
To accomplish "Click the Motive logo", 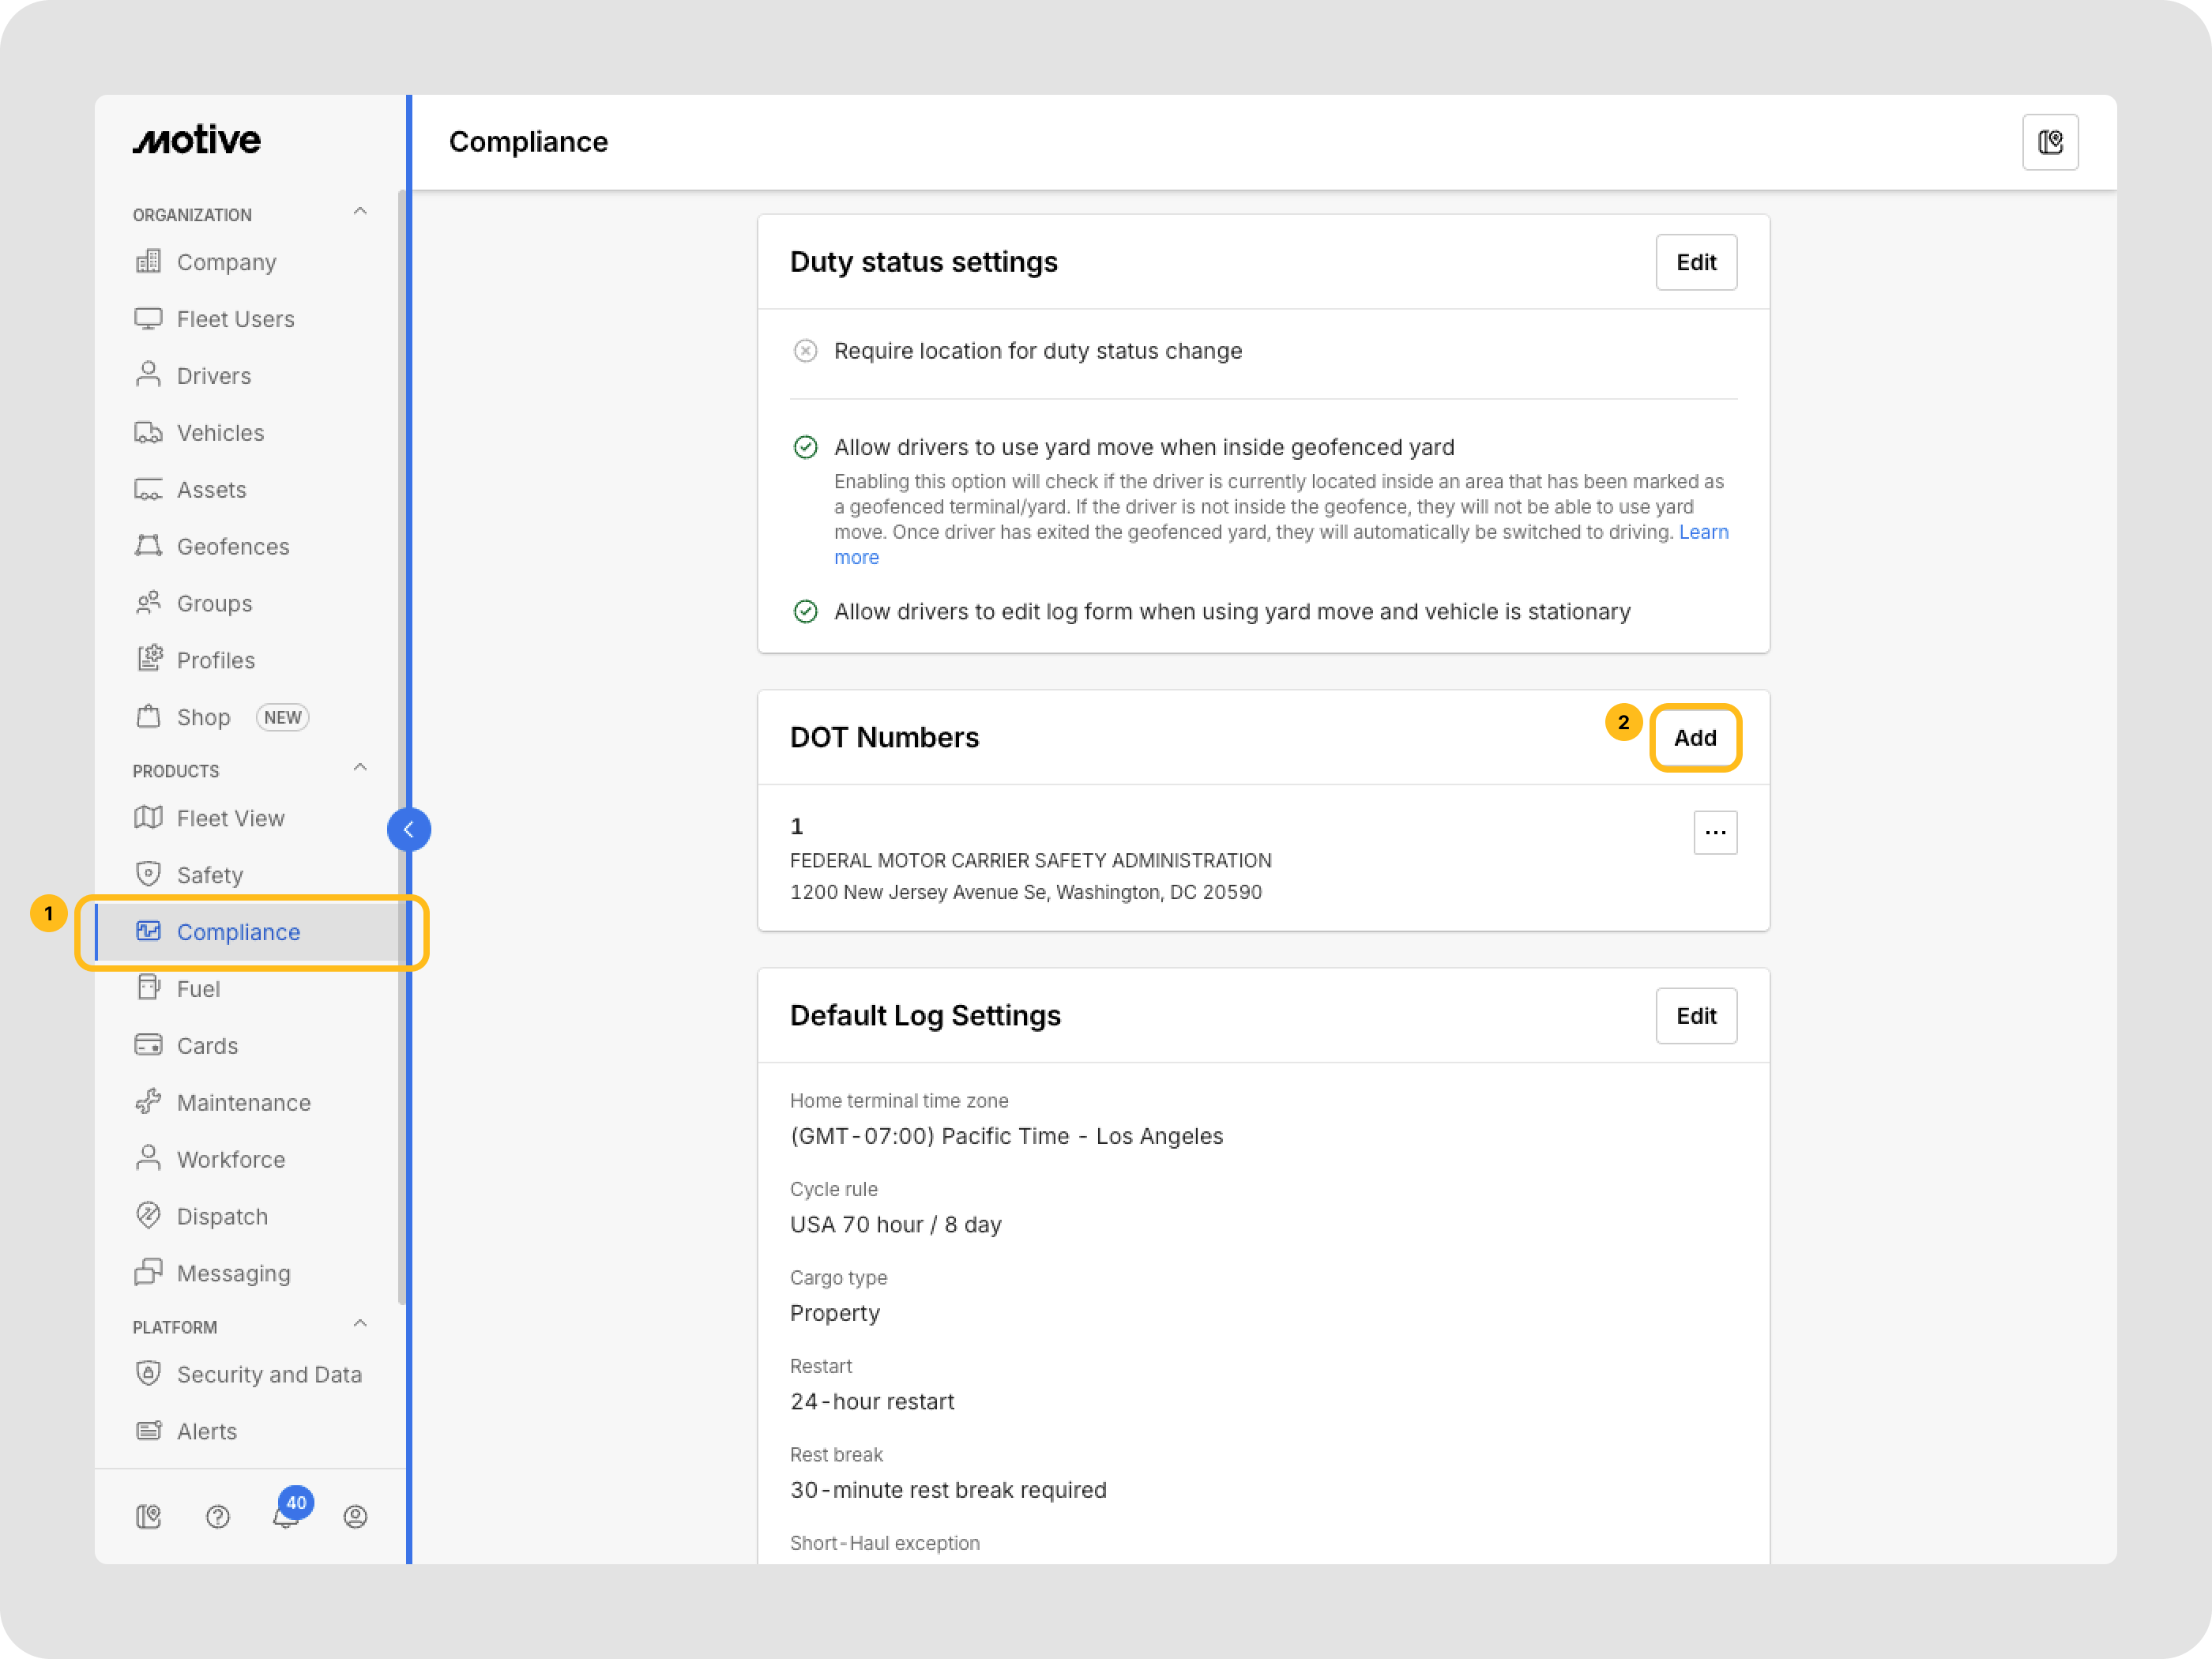I will point(197,140).
